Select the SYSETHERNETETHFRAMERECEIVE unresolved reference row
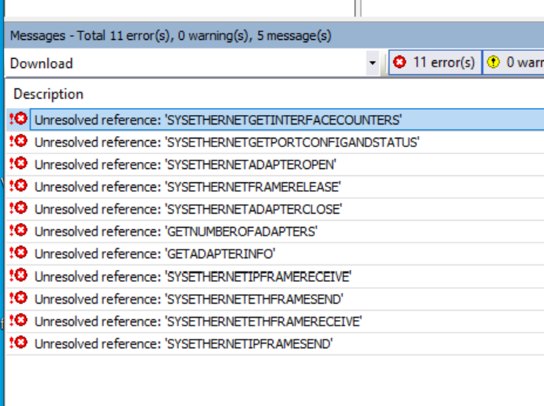This screenshot has width=544, height=406. (198, 321)
